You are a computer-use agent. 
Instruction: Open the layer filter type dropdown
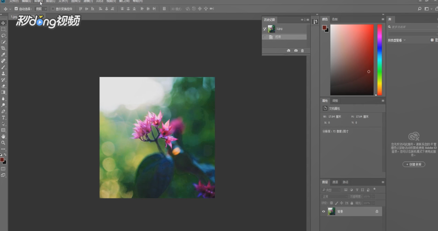(331, 190)
